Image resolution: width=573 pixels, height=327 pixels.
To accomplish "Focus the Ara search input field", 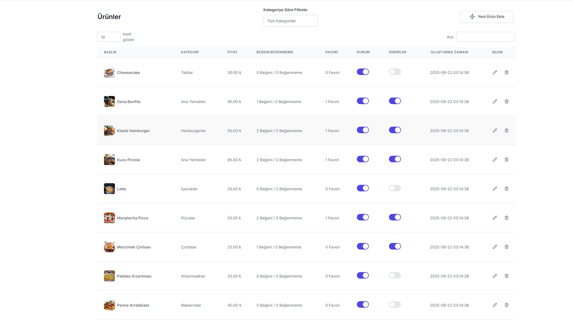I will 485,37.
